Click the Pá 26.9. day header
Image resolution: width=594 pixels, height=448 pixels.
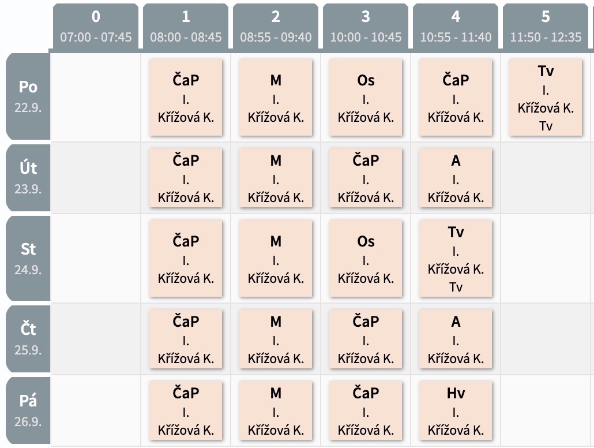28,410
